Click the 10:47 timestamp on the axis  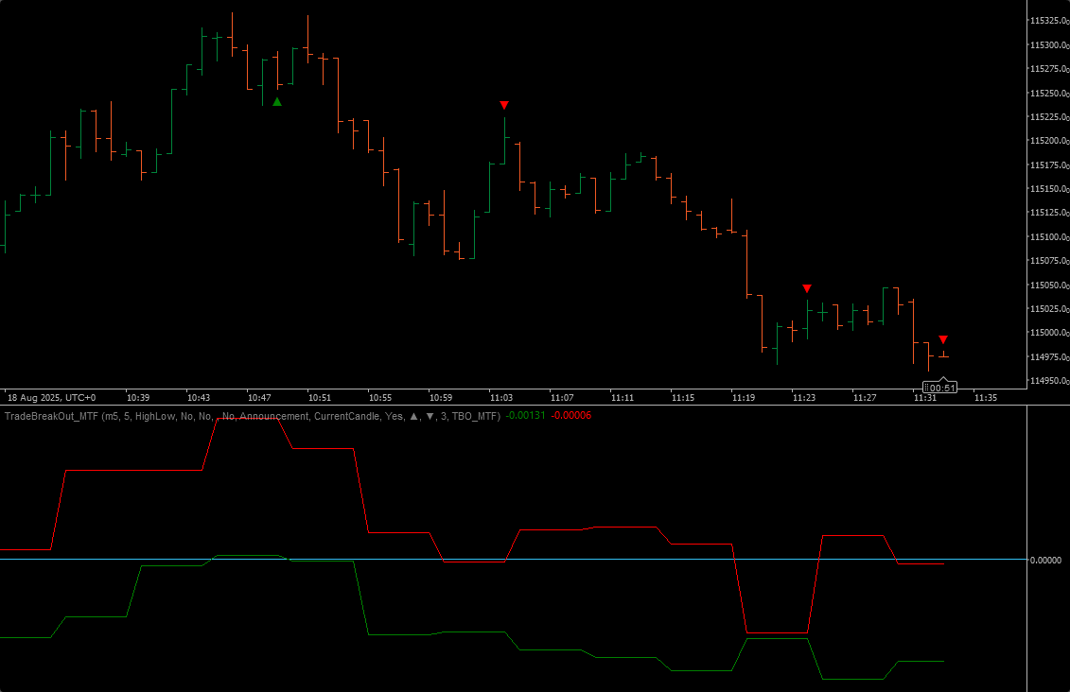point(260,398)
